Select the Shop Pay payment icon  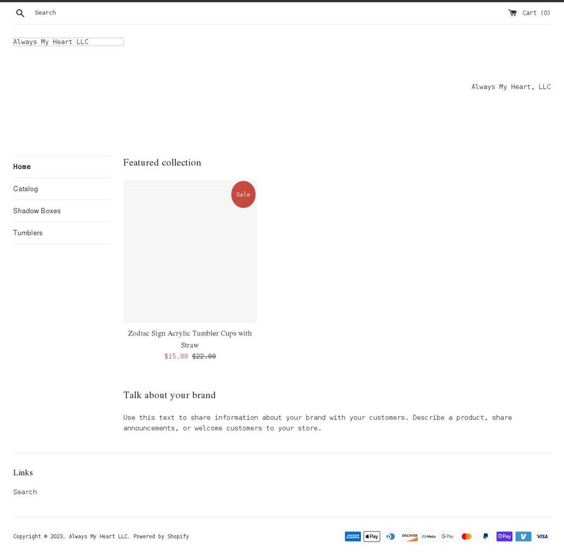click(x=504, y=536)
